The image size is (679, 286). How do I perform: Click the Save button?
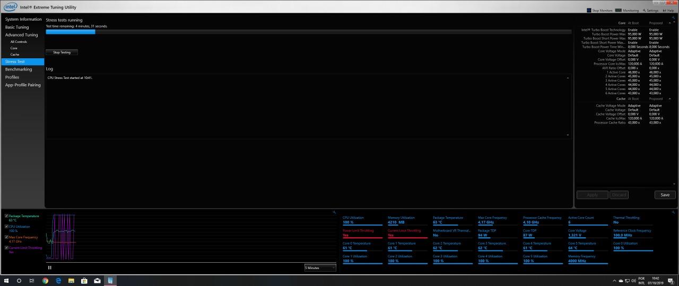[665, 195]
